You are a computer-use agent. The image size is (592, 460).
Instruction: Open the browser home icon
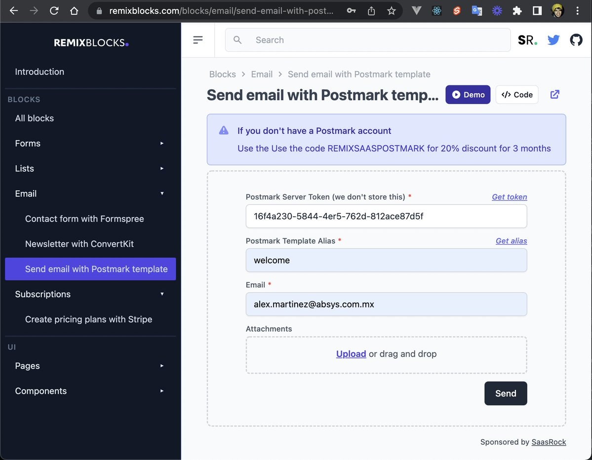coord(74,10)
